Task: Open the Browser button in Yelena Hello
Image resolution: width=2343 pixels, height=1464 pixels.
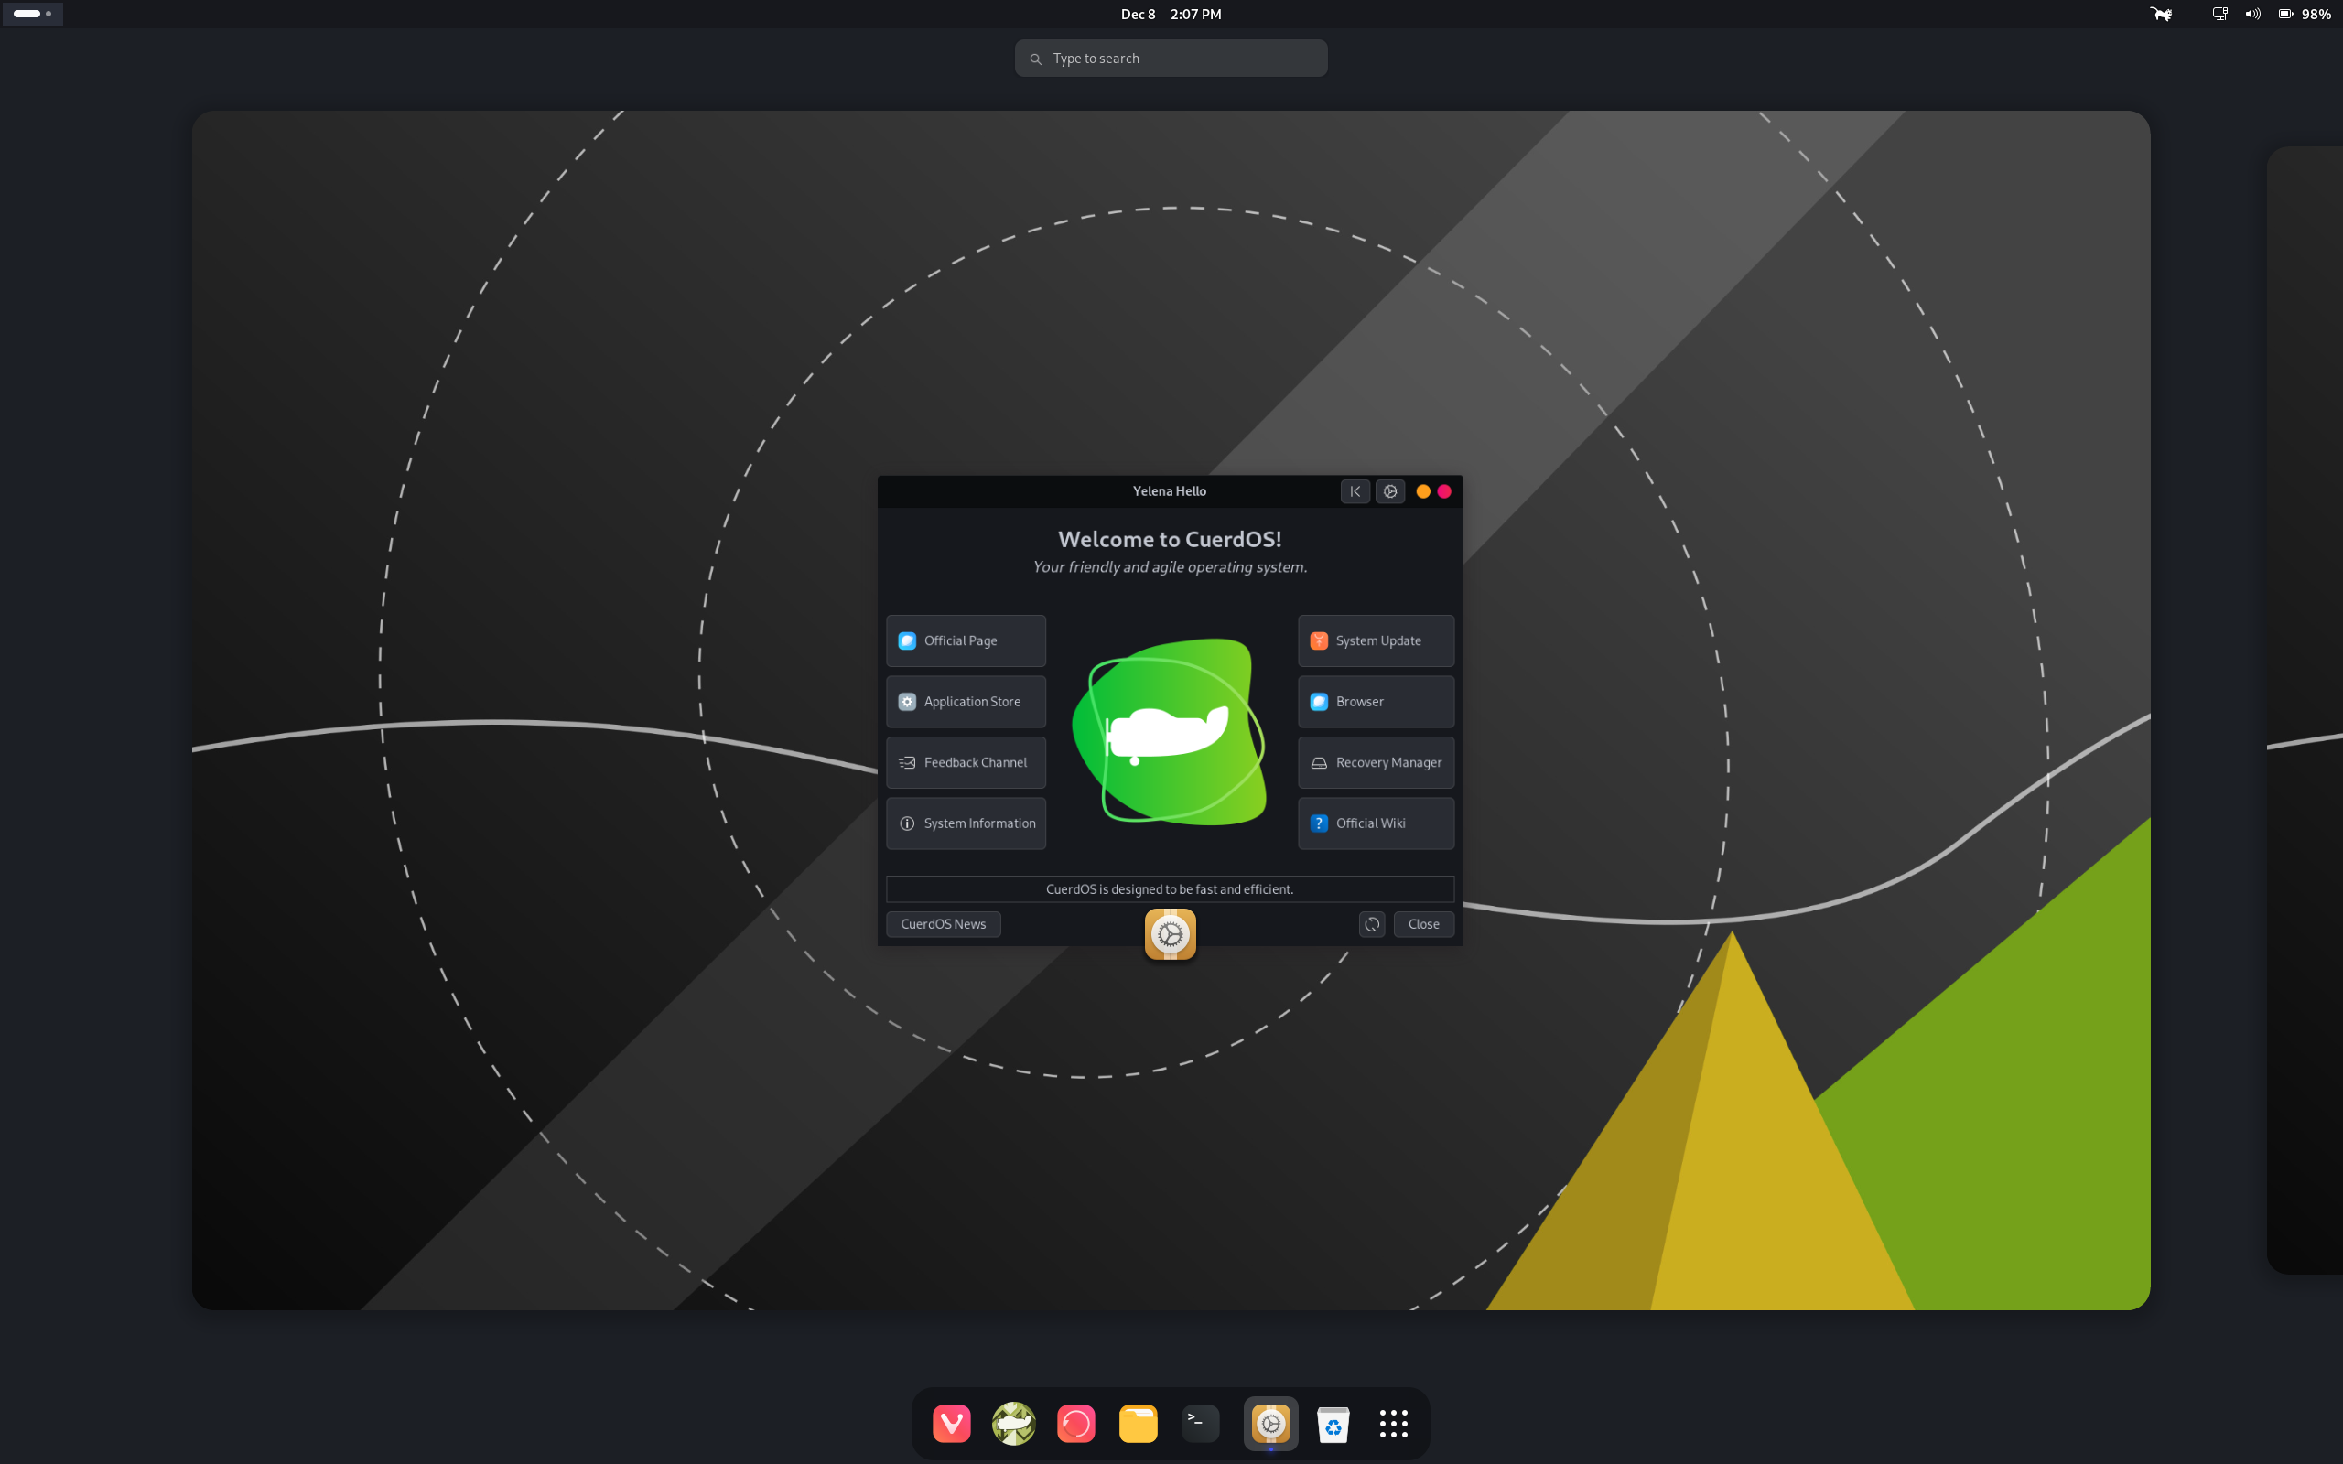Action: [1376, 701]
